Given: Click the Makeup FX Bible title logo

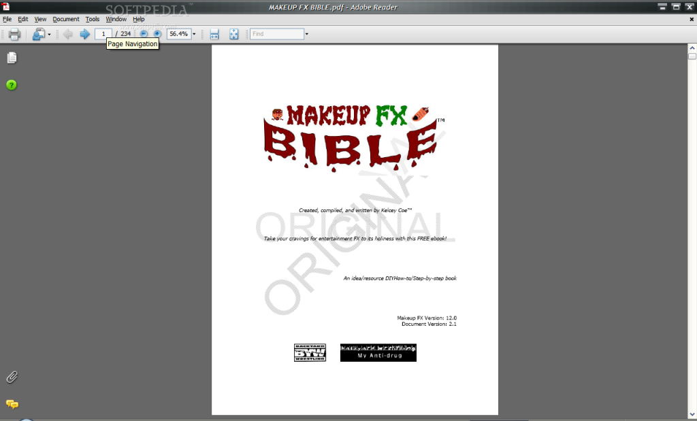Looking at the screenshot, I should 354,137.
